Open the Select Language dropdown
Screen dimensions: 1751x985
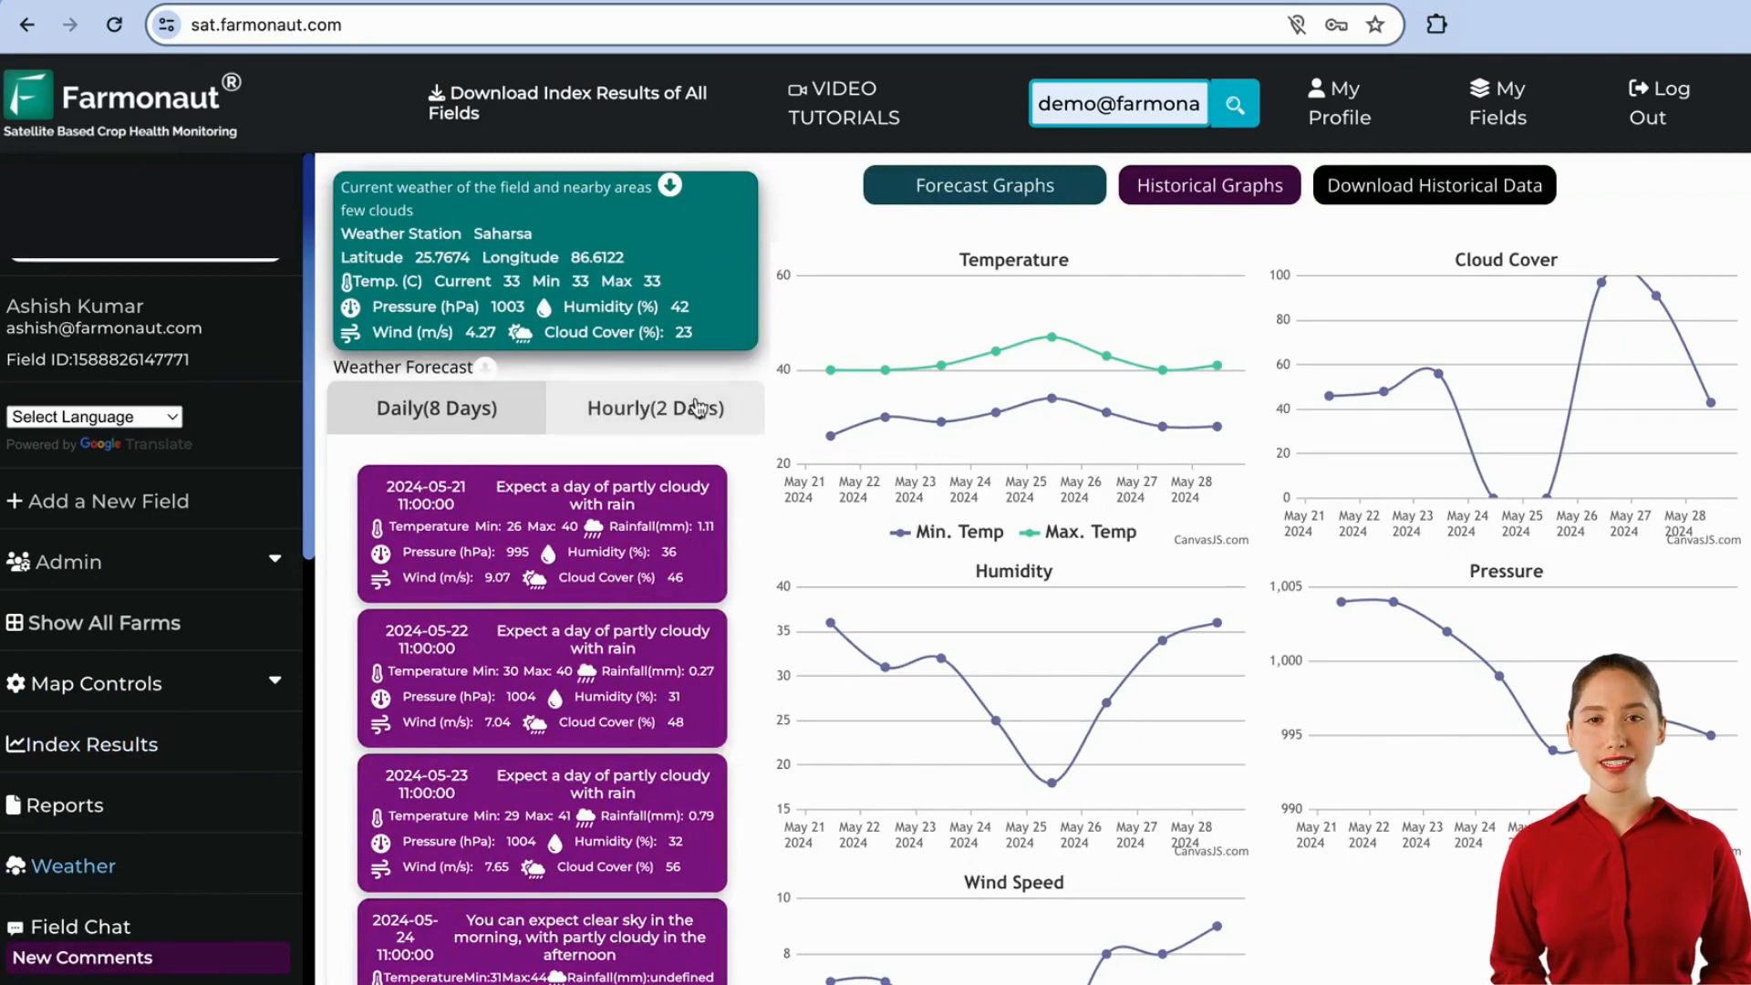point(94,416)
